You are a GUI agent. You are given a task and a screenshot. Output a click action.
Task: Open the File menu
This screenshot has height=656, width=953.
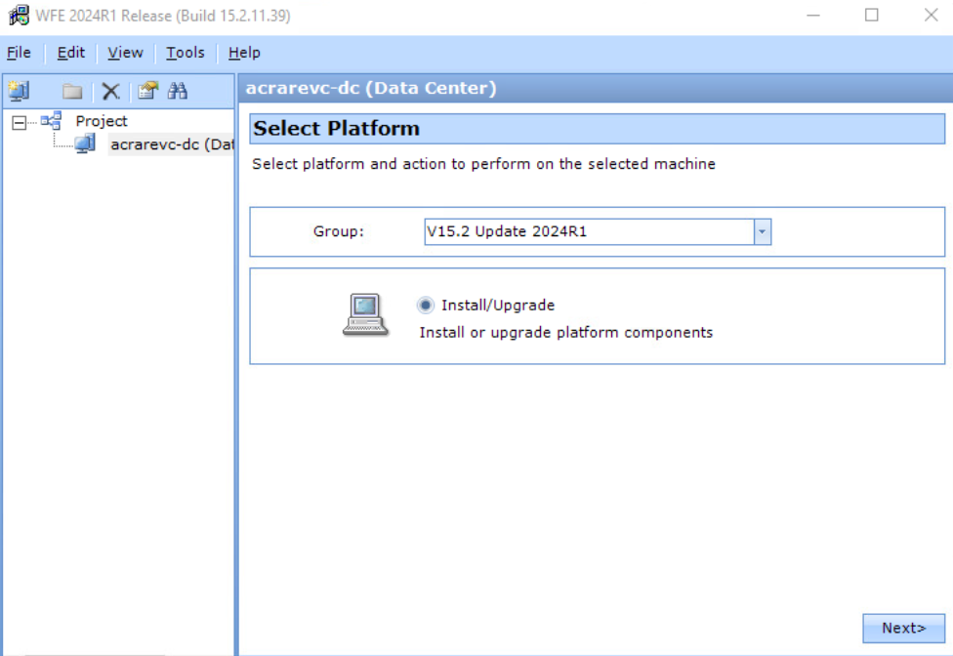(19, 53)
